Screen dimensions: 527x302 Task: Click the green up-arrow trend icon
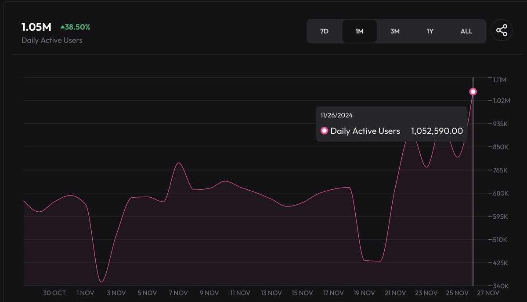(62, 27)
